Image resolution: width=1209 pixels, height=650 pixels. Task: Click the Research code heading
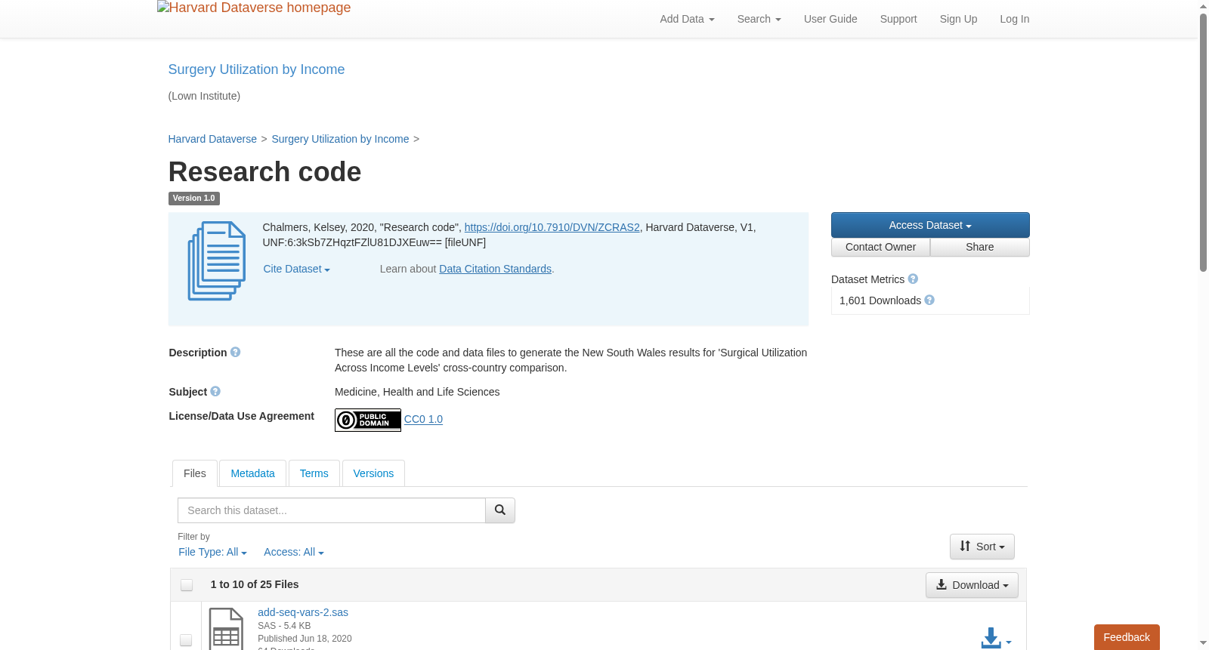(265, 172)
